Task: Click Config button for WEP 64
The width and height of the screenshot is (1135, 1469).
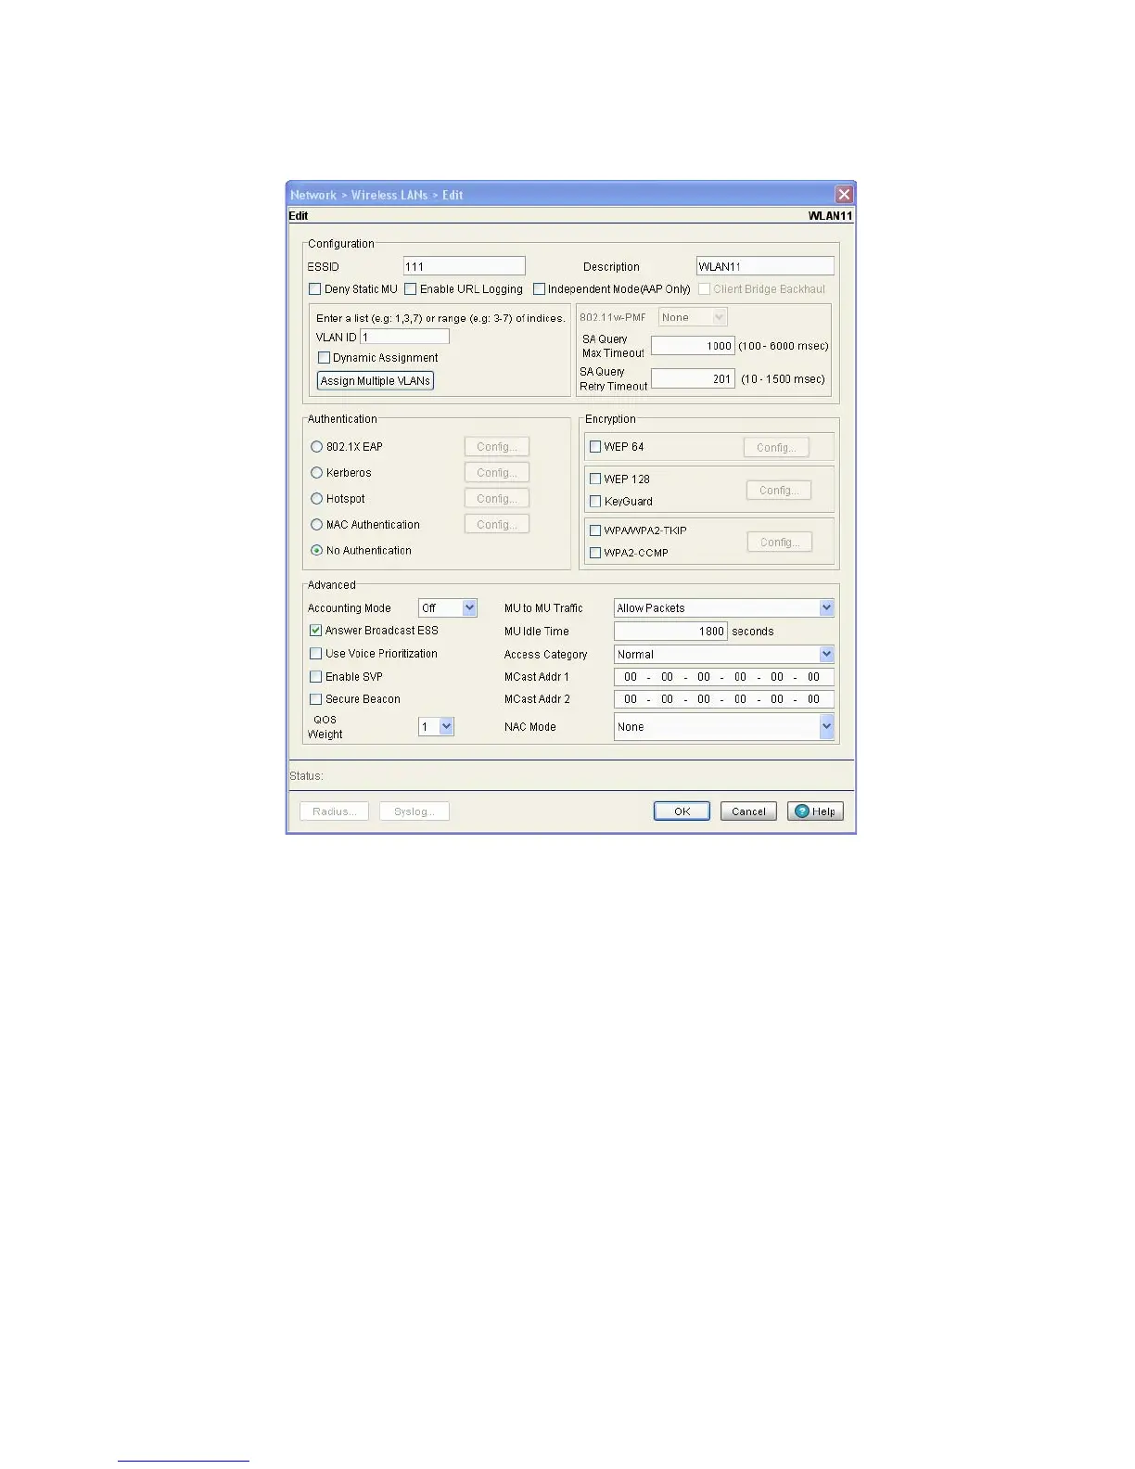Action: pos(776,448)
